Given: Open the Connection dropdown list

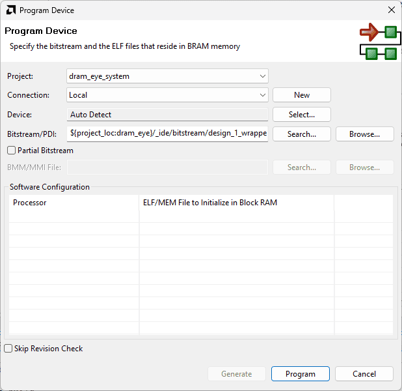Looking at the screenshot, I should pyautogui.click(x=261, y=95).
